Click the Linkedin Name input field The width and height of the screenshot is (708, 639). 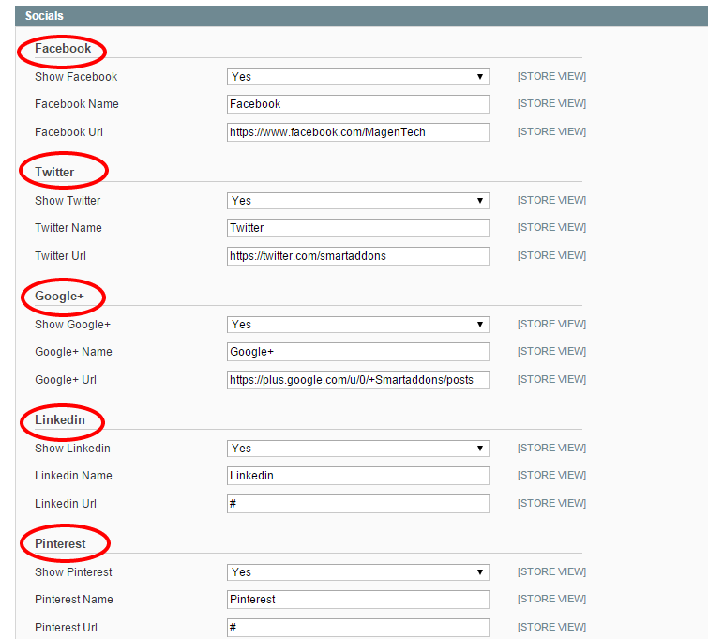click(x=357, y=476)
